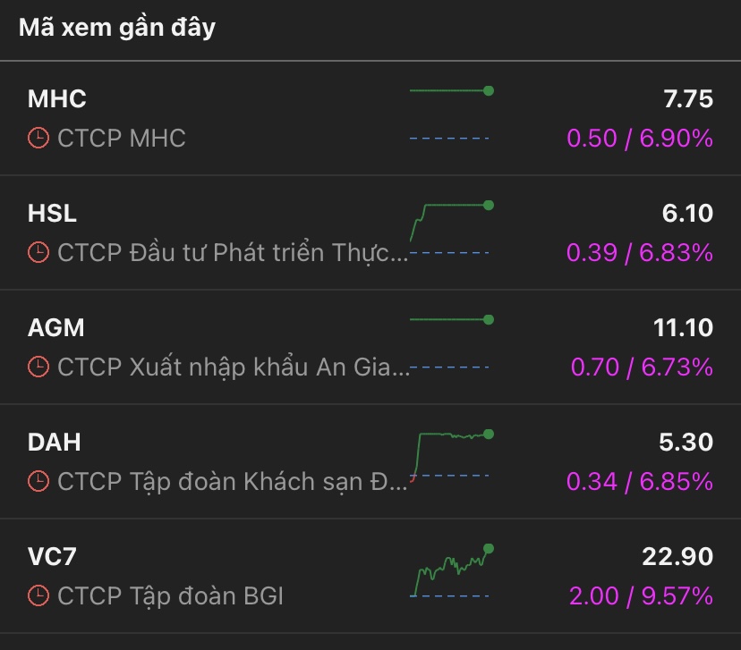Select the HSL ticker symbol

53,213
